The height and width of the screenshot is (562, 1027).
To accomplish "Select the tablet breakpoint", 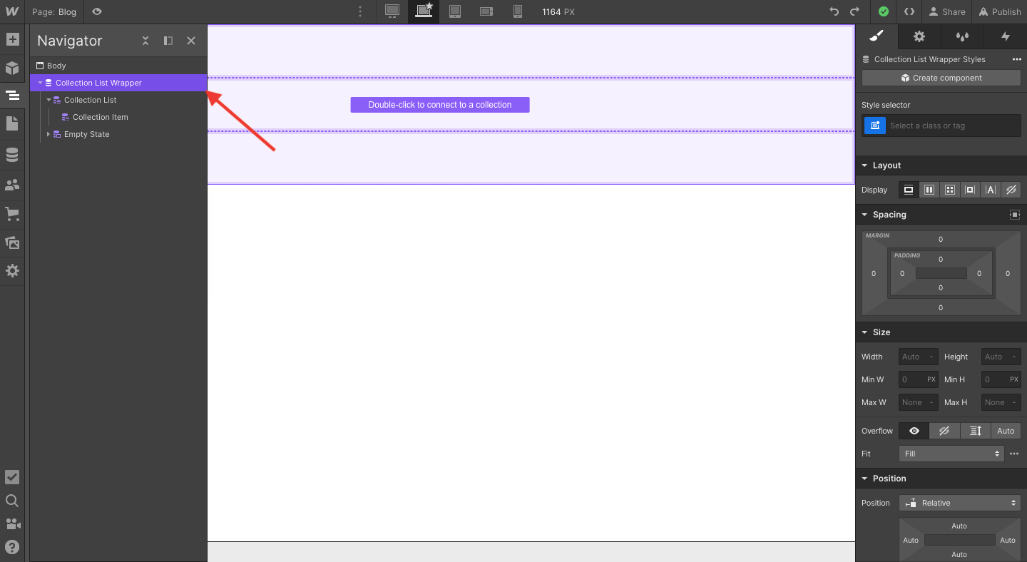I will (455, 11).
